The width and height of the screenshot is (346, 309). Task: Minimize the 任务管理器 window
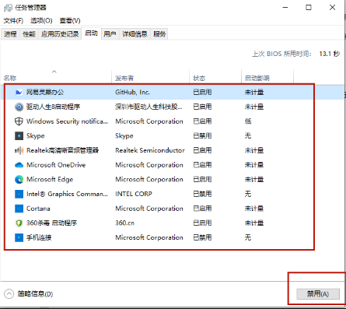point(285,8)
